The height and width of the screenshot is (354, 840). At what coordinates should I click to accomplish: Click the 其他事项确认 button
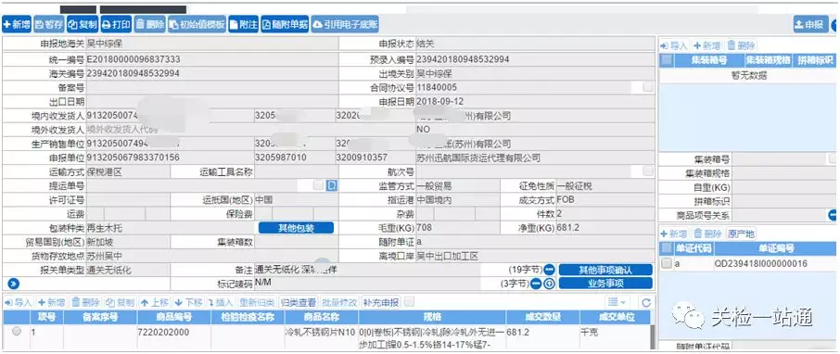tap(605, 270)
